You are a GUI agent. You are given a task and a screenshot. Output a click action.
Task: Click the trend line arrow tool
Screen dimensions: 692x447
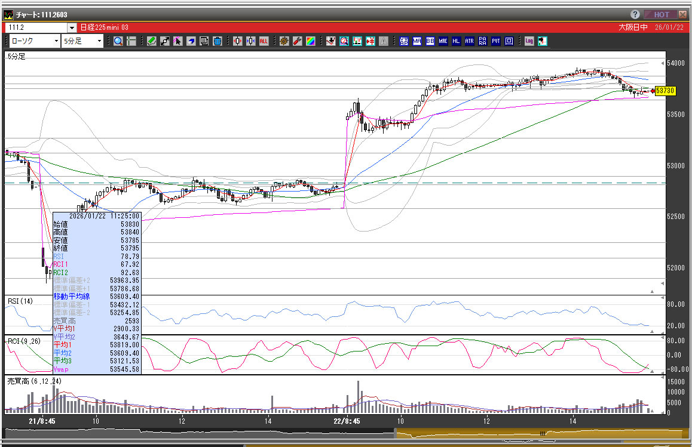pos(177,41)
